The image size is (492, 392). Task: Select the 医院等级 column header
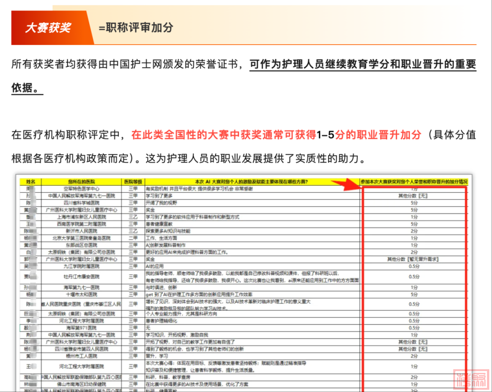pos(133,181)
